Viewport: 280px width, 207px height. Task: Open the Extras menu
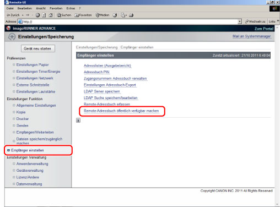click(71, 8)
